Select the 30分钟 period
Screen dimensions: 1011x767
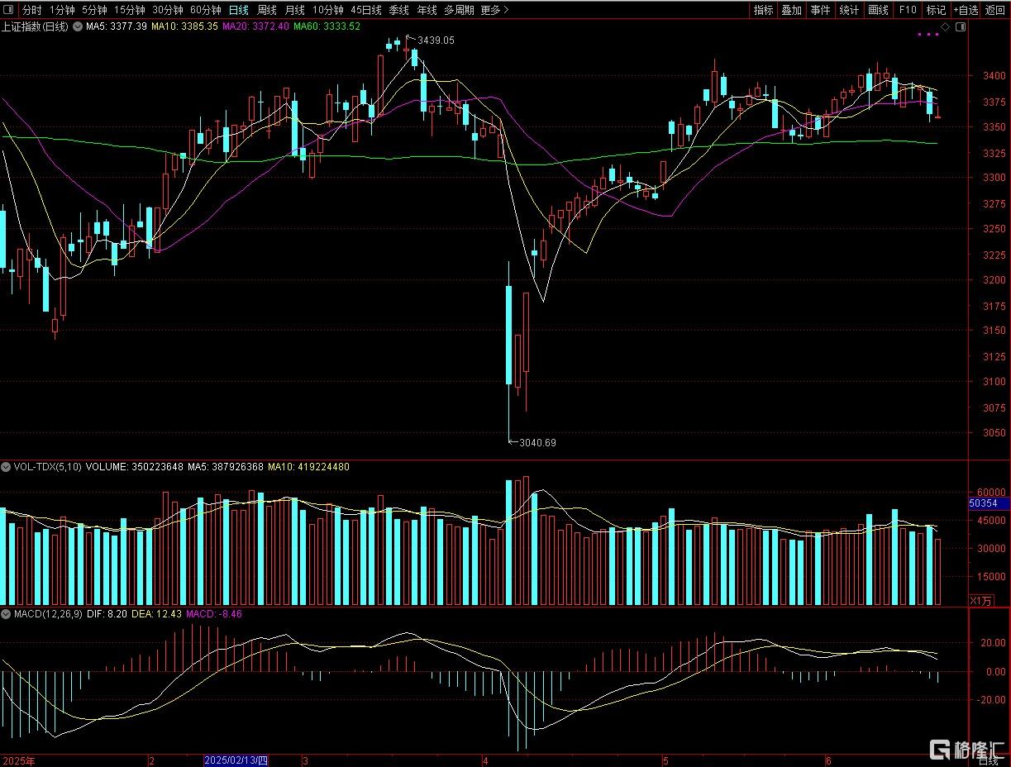168,10
